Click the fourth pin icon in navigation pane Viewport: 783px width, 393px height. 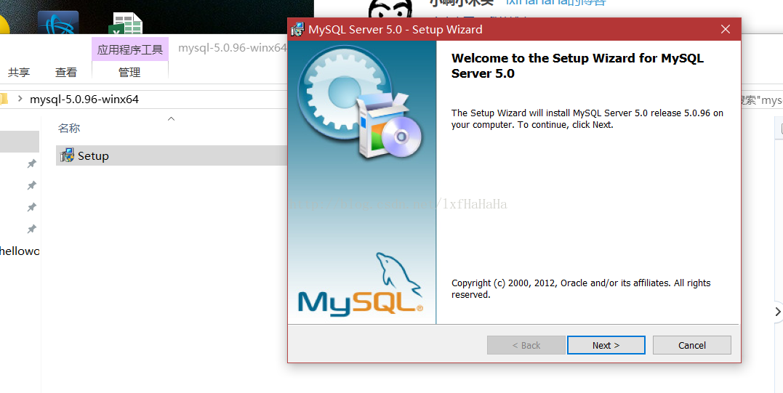click(31, 229)
